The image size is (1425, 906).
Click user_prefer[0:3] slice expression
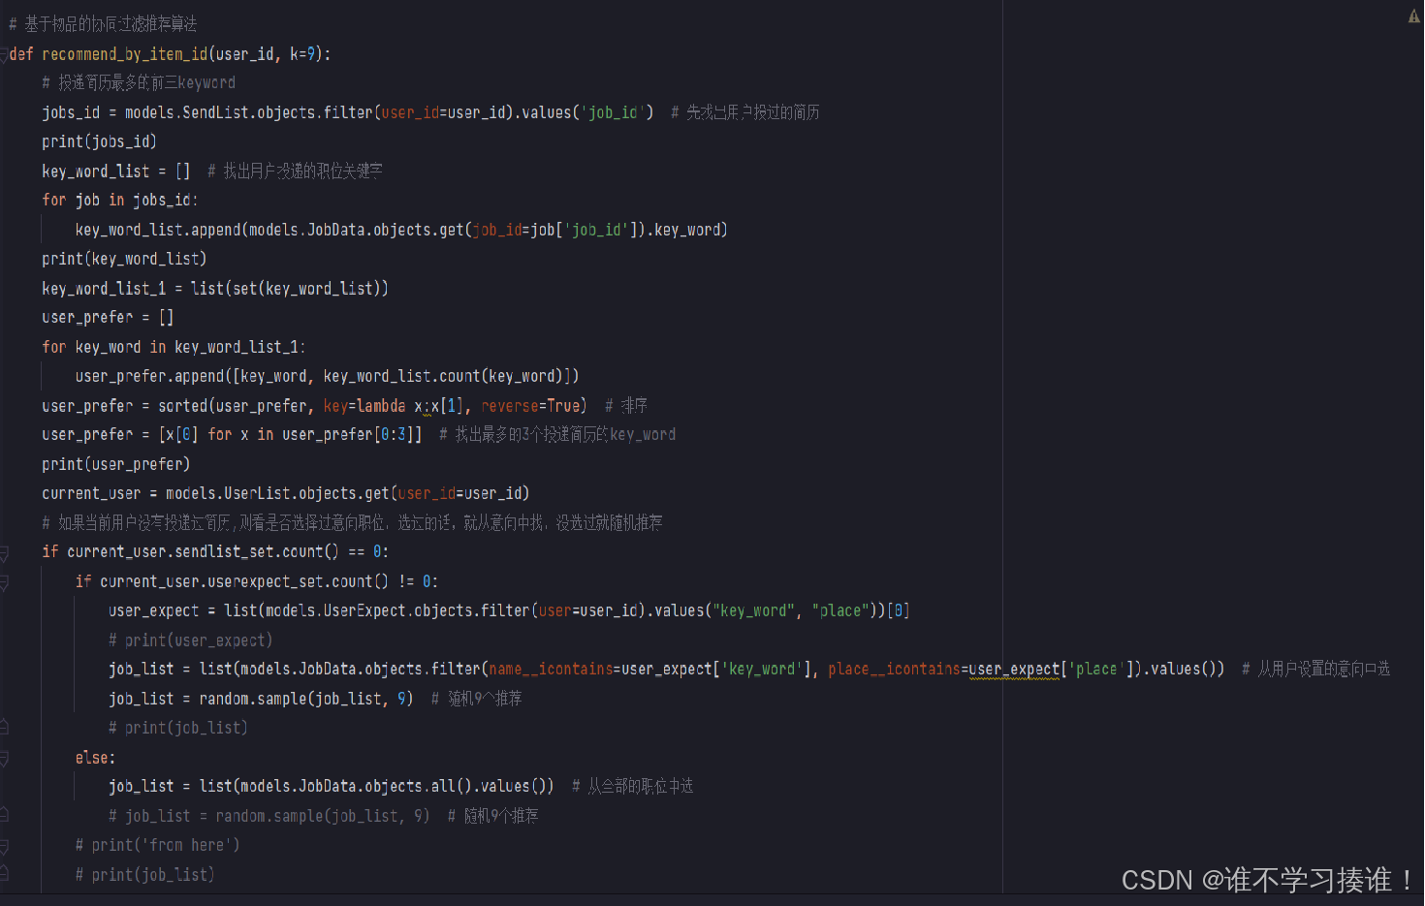348,435
